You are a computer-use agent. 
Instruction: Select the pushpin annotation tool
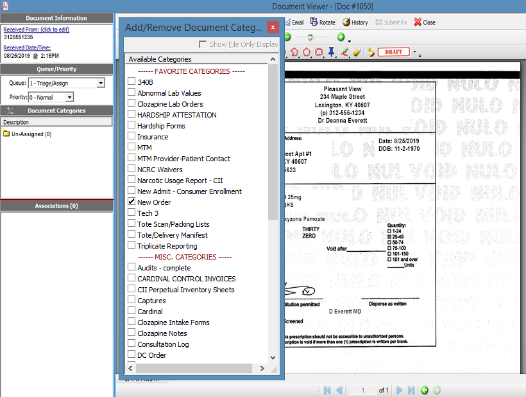pyautogui.click(x=331, y=52)
